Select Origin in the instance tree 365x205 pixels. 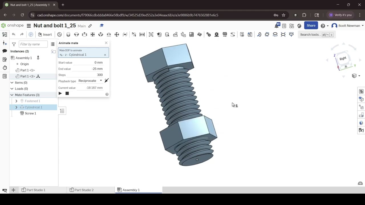point(25,64)
